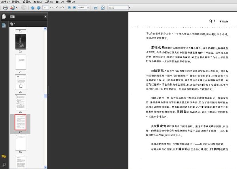Open the 视图 (View) menu
Viewport: 237px width, 169px height.
(27, 2)
